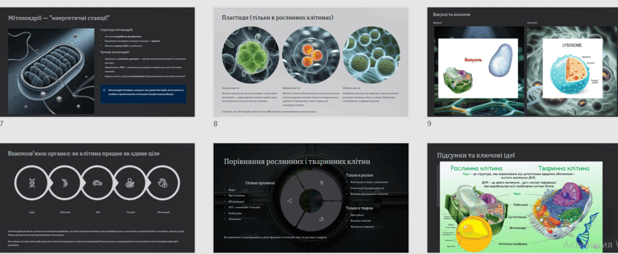Click the Хлоропласти caption text
Image resolution: width=618 pixels, height=254 pixels.
pyautogui.click(x=231, y=88)
